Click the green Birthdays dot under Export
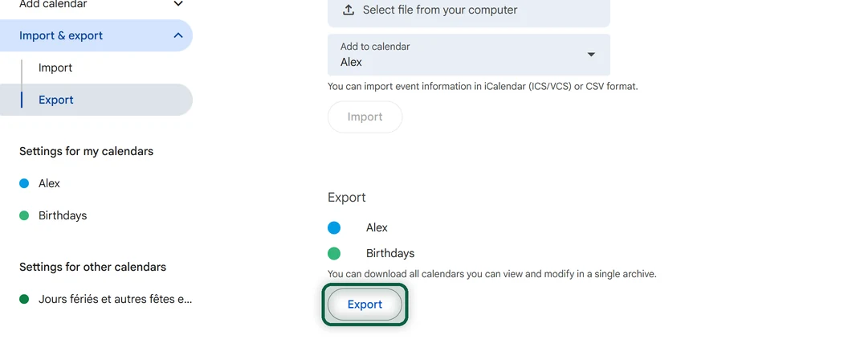This screenshot has height=360, width=848. [x=334, y=253]
